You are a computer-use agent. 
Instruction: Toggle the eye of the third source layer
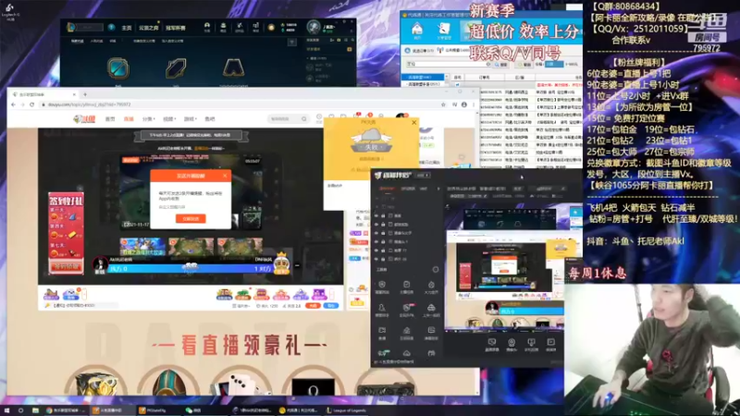click(376, 233)
